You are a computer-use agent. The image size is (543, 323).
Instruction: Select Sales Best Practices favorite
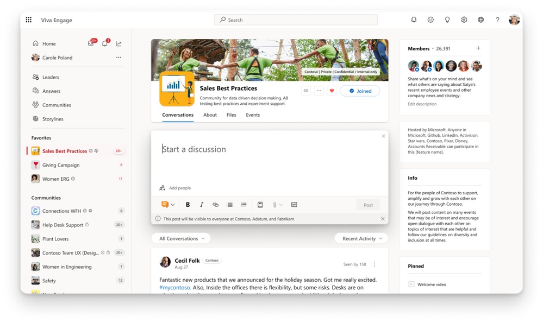[76, 151]
